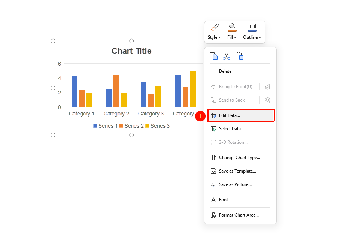Expand the Fill dropdown arrow
The height and width of the screenshot is (242, 340).
(x=235, y=37)
